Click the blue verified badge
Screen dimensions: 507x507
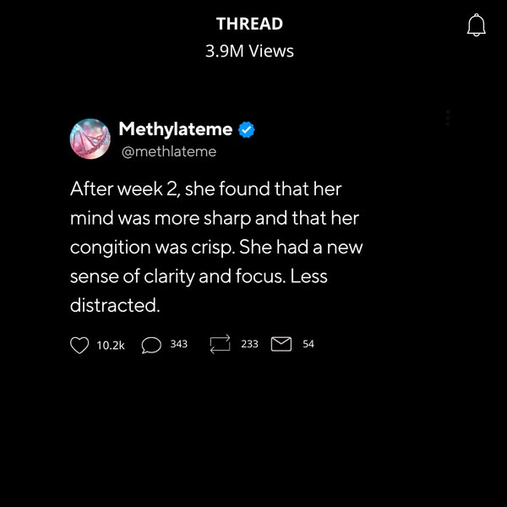[247, 130]
